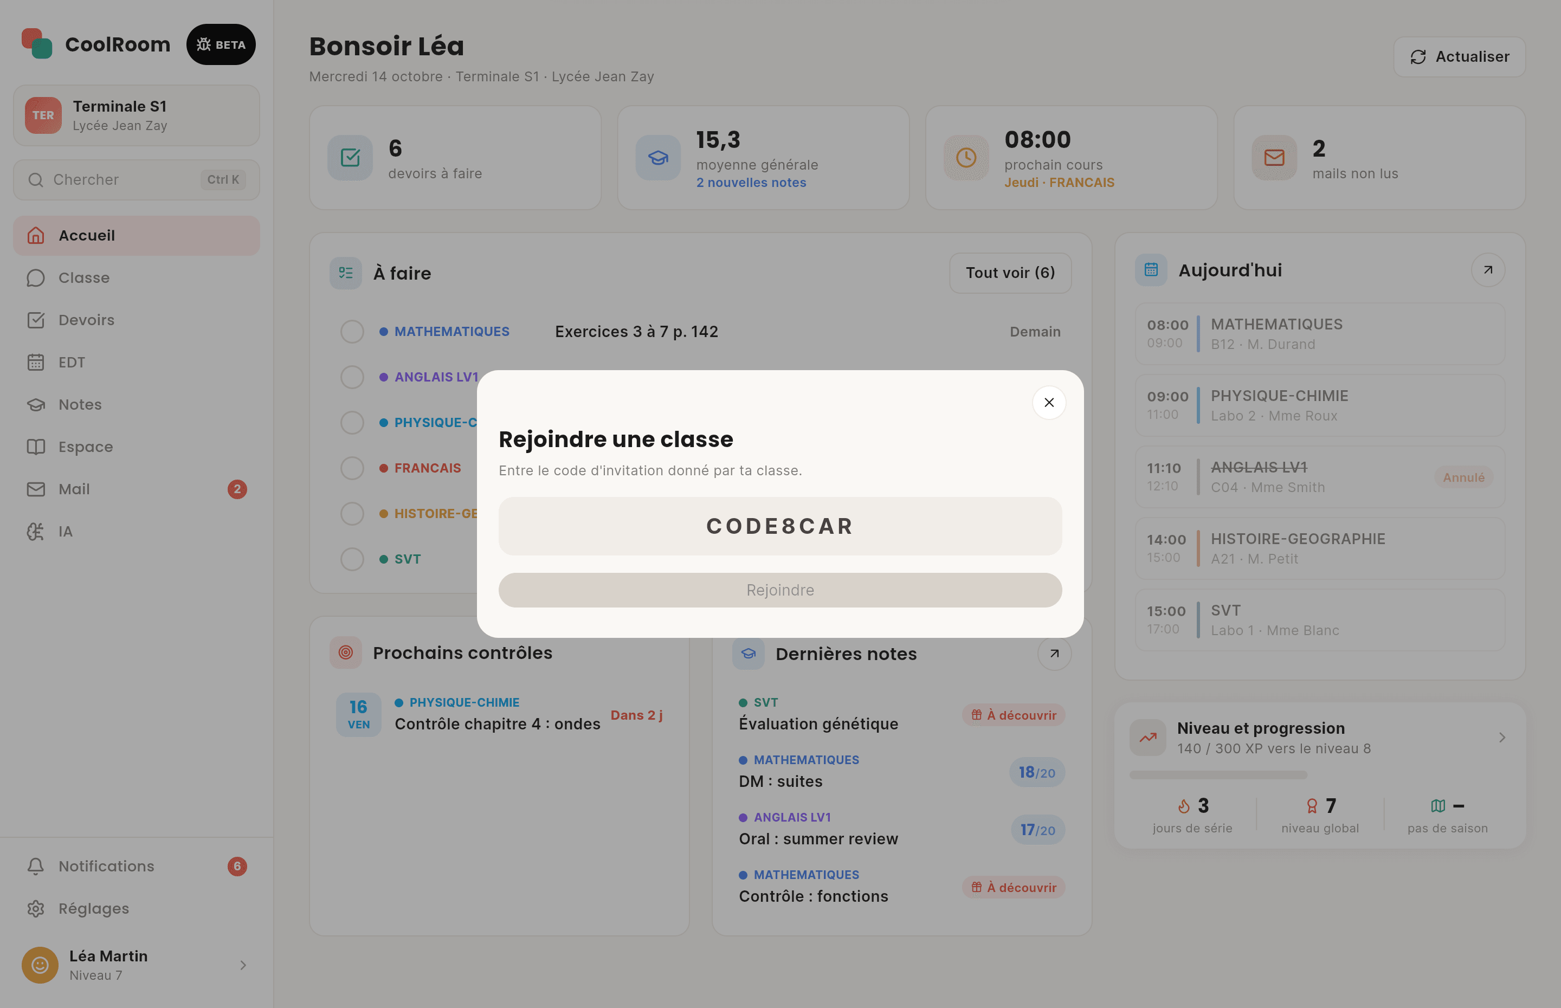
Task: Open Aujourd'hui panel arrow icon
Action: (x=1488, y=270)
